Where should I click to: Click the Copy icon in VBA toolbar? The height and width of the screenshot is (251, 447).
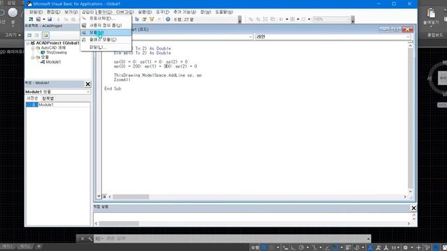[x=66, y=20]
